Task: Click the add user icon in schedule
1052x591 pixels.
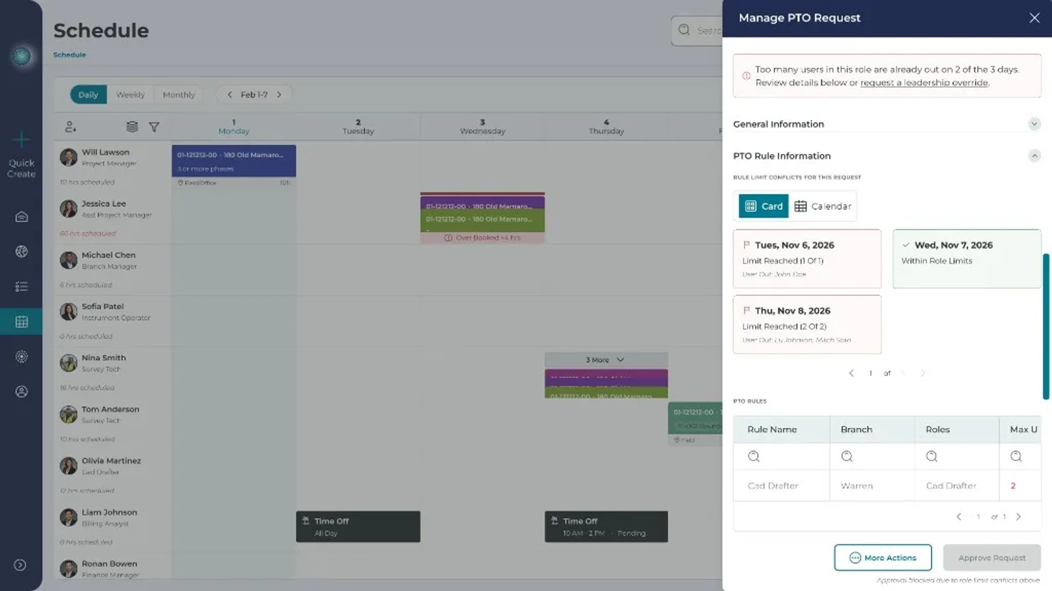Action: click(x=70, y=127)
